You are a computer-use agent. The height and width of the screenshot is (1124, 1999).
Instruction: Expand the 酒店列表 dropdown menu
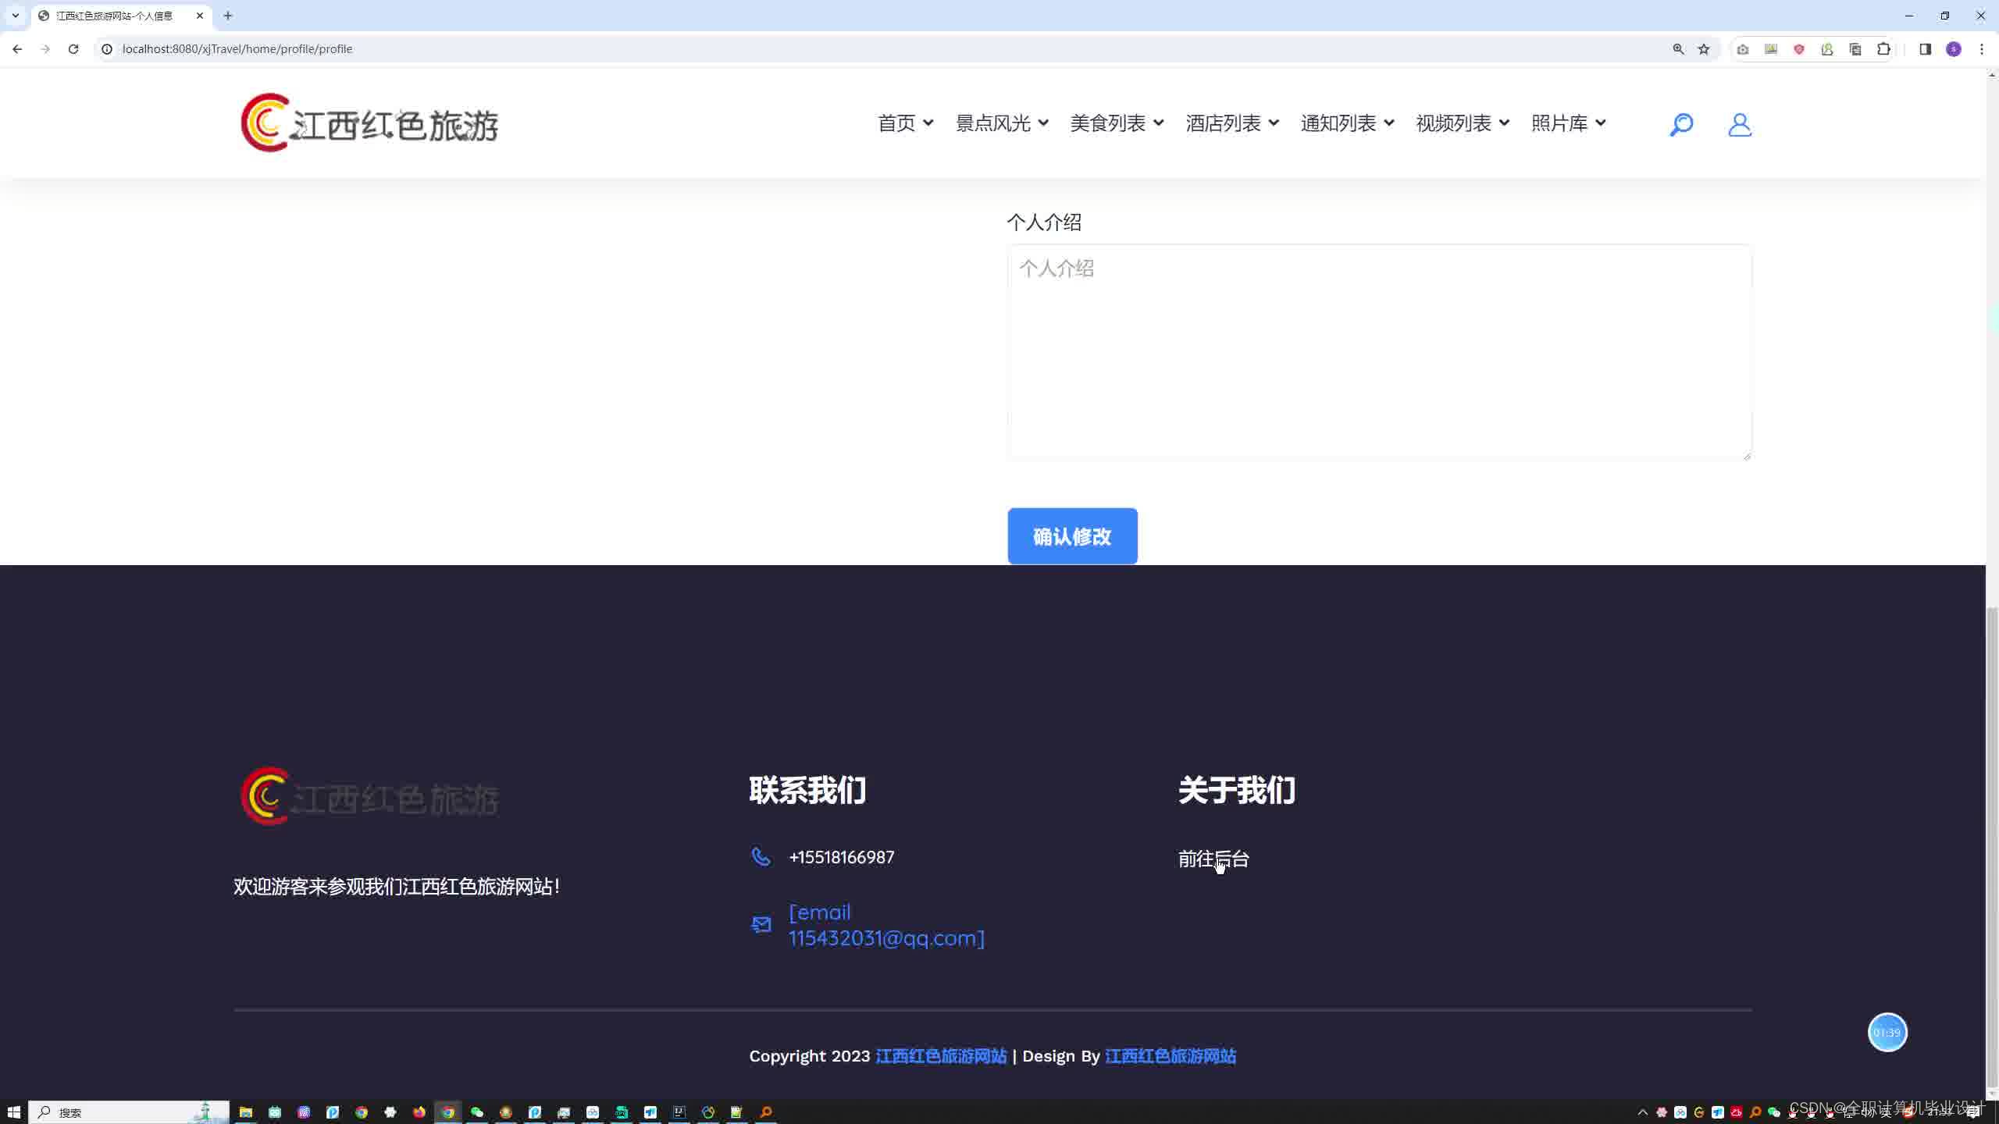1232,123
